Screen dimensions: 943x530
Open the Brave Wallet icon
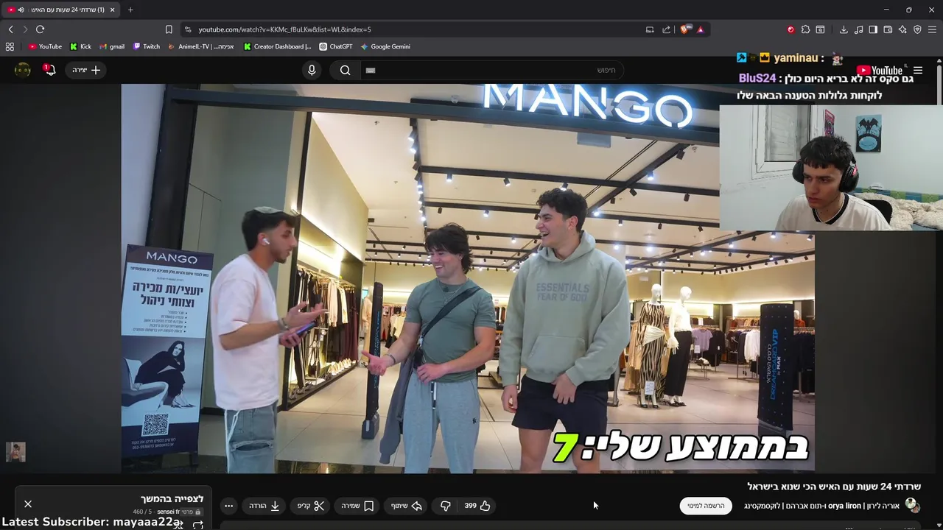coord(888,29)
